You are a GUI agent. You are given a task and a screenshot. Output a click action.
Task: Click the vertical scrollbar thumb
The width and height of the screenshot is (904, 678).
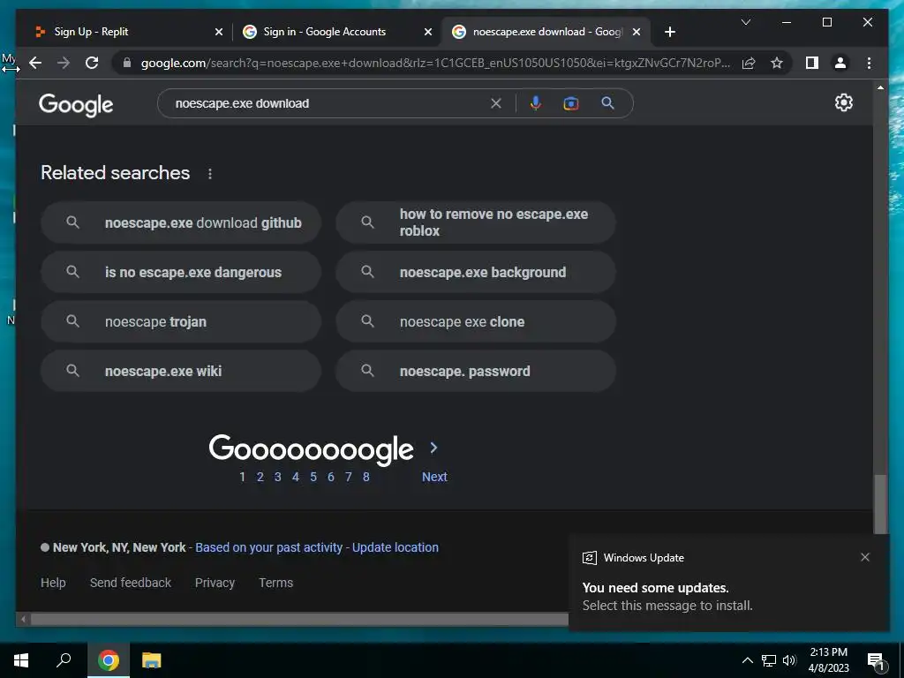[x=880, y=504]
